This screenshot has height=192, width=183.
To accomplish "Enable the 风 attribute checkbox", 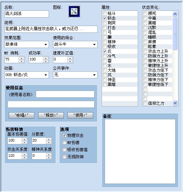I will tap(105, 75).
